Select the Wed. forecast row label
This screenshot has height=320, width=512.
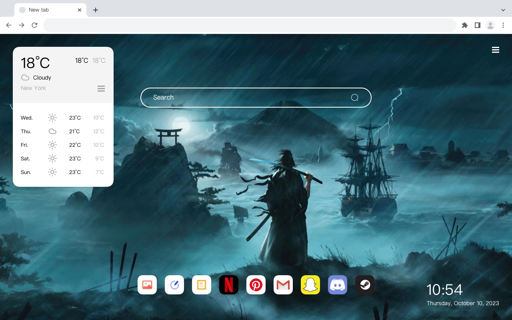[x=27, y=118]
